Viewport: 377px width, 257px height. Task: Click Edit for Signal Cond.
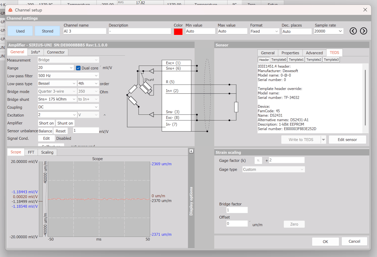[x=46, y=138]
